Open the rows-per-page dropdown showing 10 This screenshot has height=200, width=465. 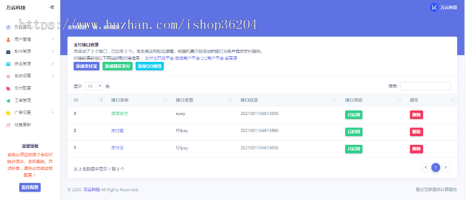[x=94, y=86]
